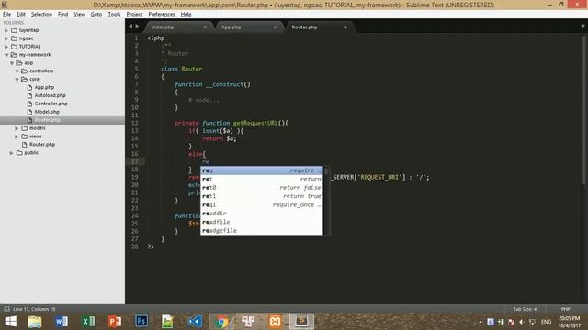The image size is (588, 330).
Task: Expand the models folder
Action: point(17,128)
